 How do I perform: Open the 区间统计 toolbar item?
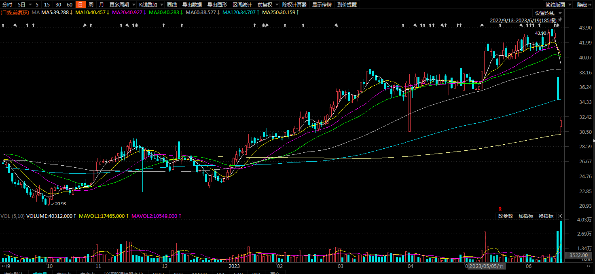(x=242, y=5)
